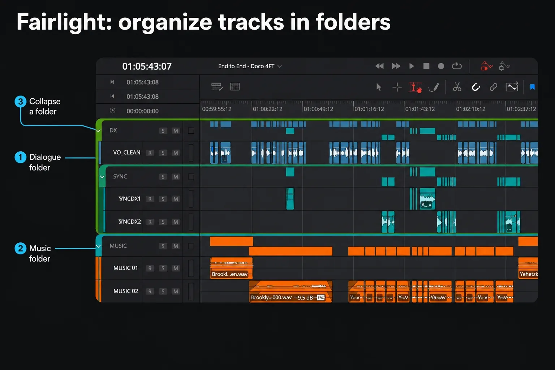Solo the MUSIC 02 track
This screenshot has width=555, height=370.
click(163, 292)
